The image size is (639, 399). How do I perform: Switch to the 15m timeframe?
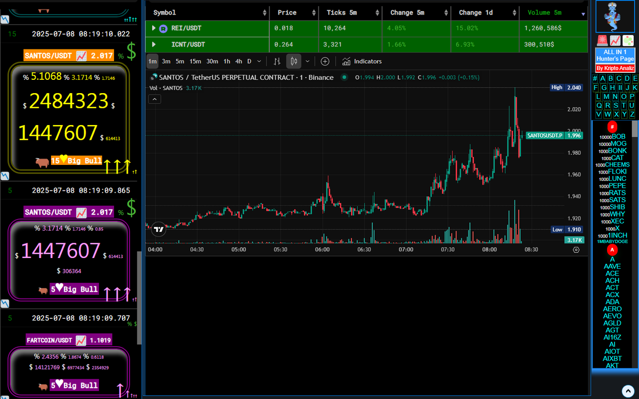click(195, 61)
